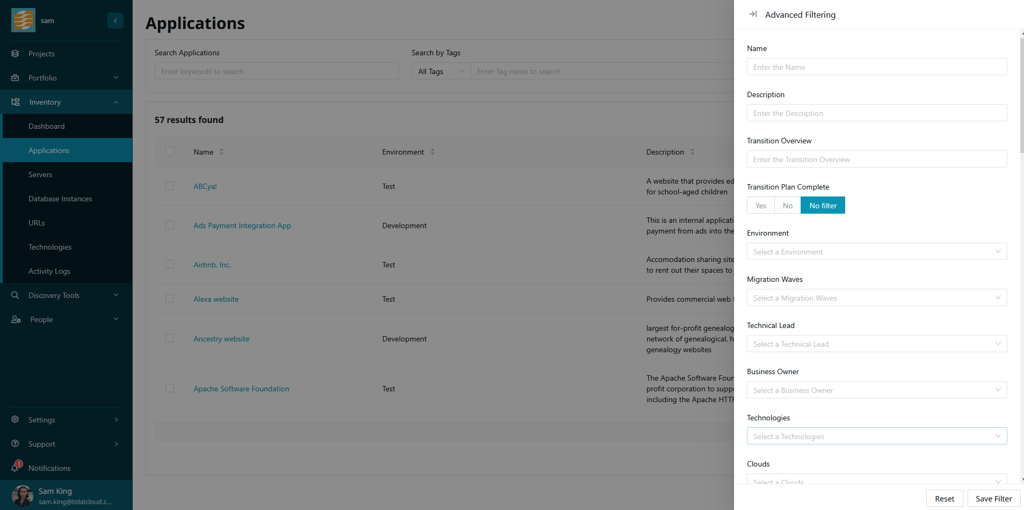Click the Projects stack icon
This screenshot has width=1024, height=510.
point(15,54)
